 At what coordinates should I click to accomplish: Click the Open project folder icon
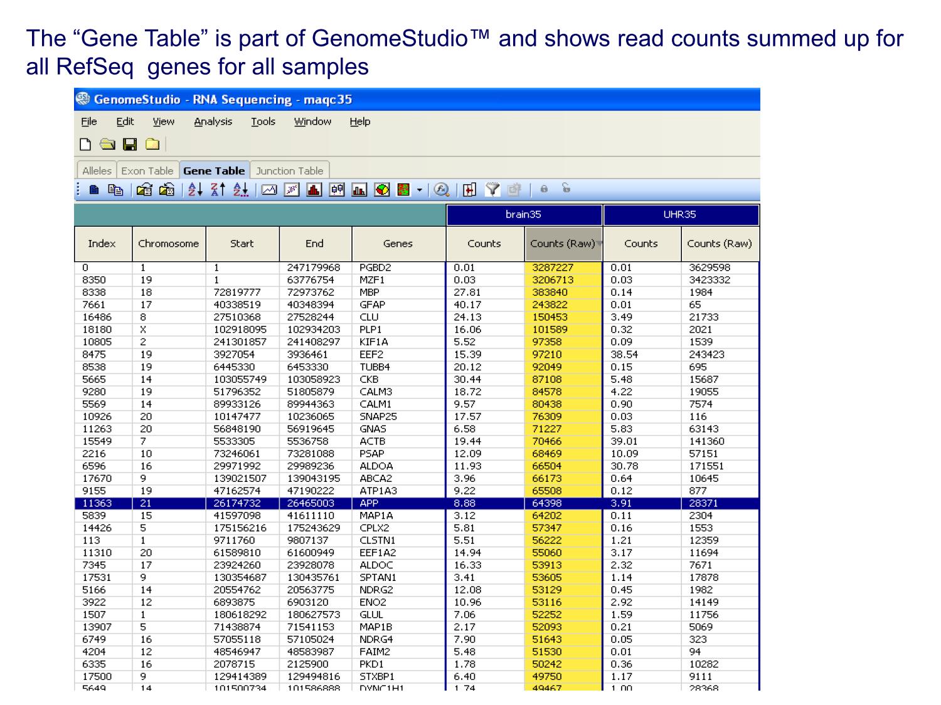pyautogui.click(x=108, y=145)
